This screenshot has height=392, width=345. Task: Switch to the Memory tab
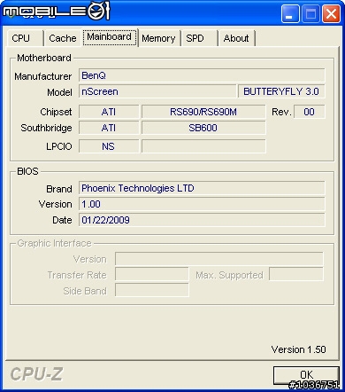pos(158,38)
